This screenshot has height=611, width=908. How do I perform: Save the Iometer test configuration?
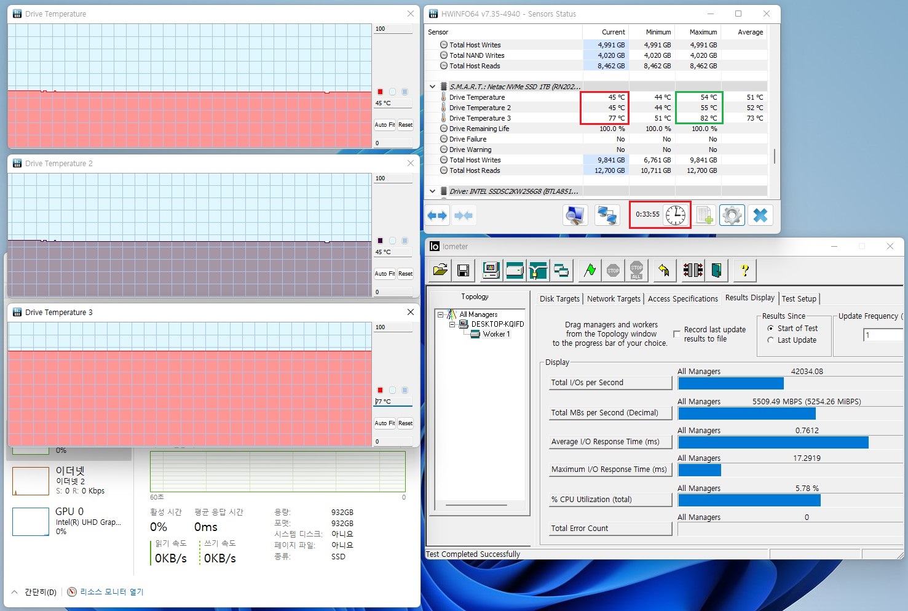pos(464,270)
